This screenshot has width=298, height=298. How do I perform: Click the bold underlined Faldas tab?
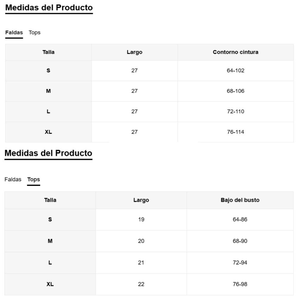pos(14,32)
